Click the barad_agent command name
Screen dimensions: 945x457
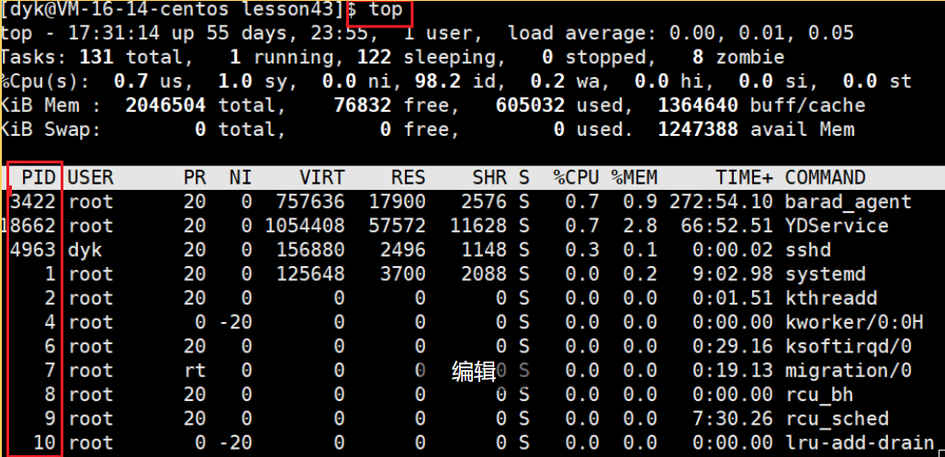click(x=848, y=201)
